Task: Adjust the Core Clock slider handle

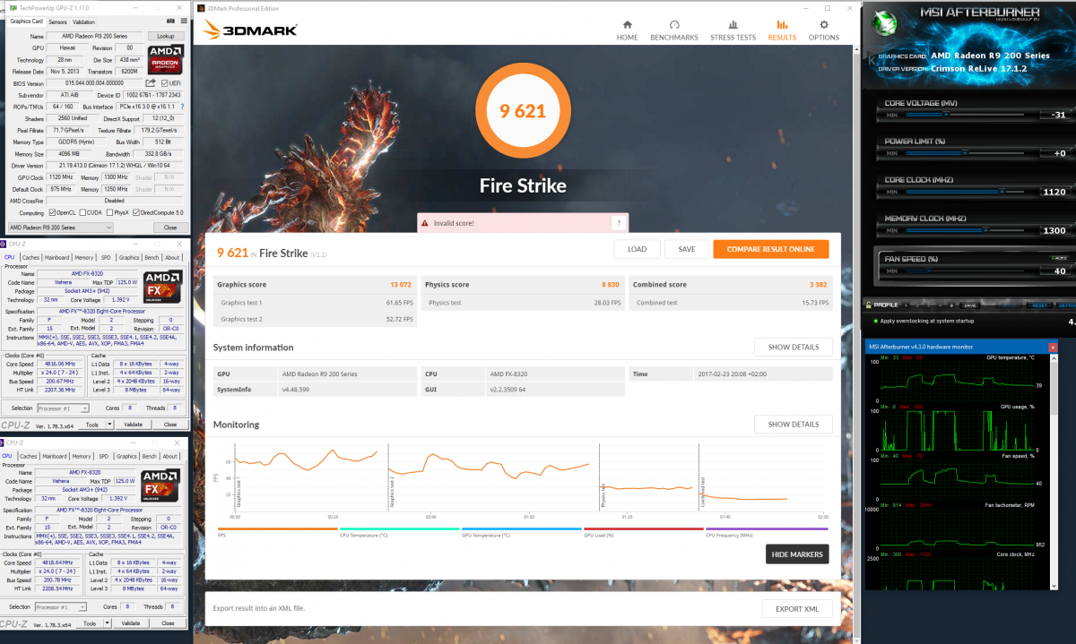Action: click(1002, 192)
